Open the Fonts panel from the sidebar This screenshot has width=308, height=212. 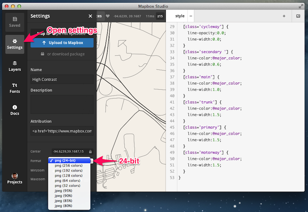(15, 88)
